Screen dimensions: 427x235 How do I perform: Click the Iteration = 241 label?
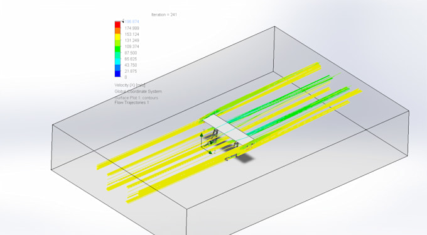[x=164, y=14]
